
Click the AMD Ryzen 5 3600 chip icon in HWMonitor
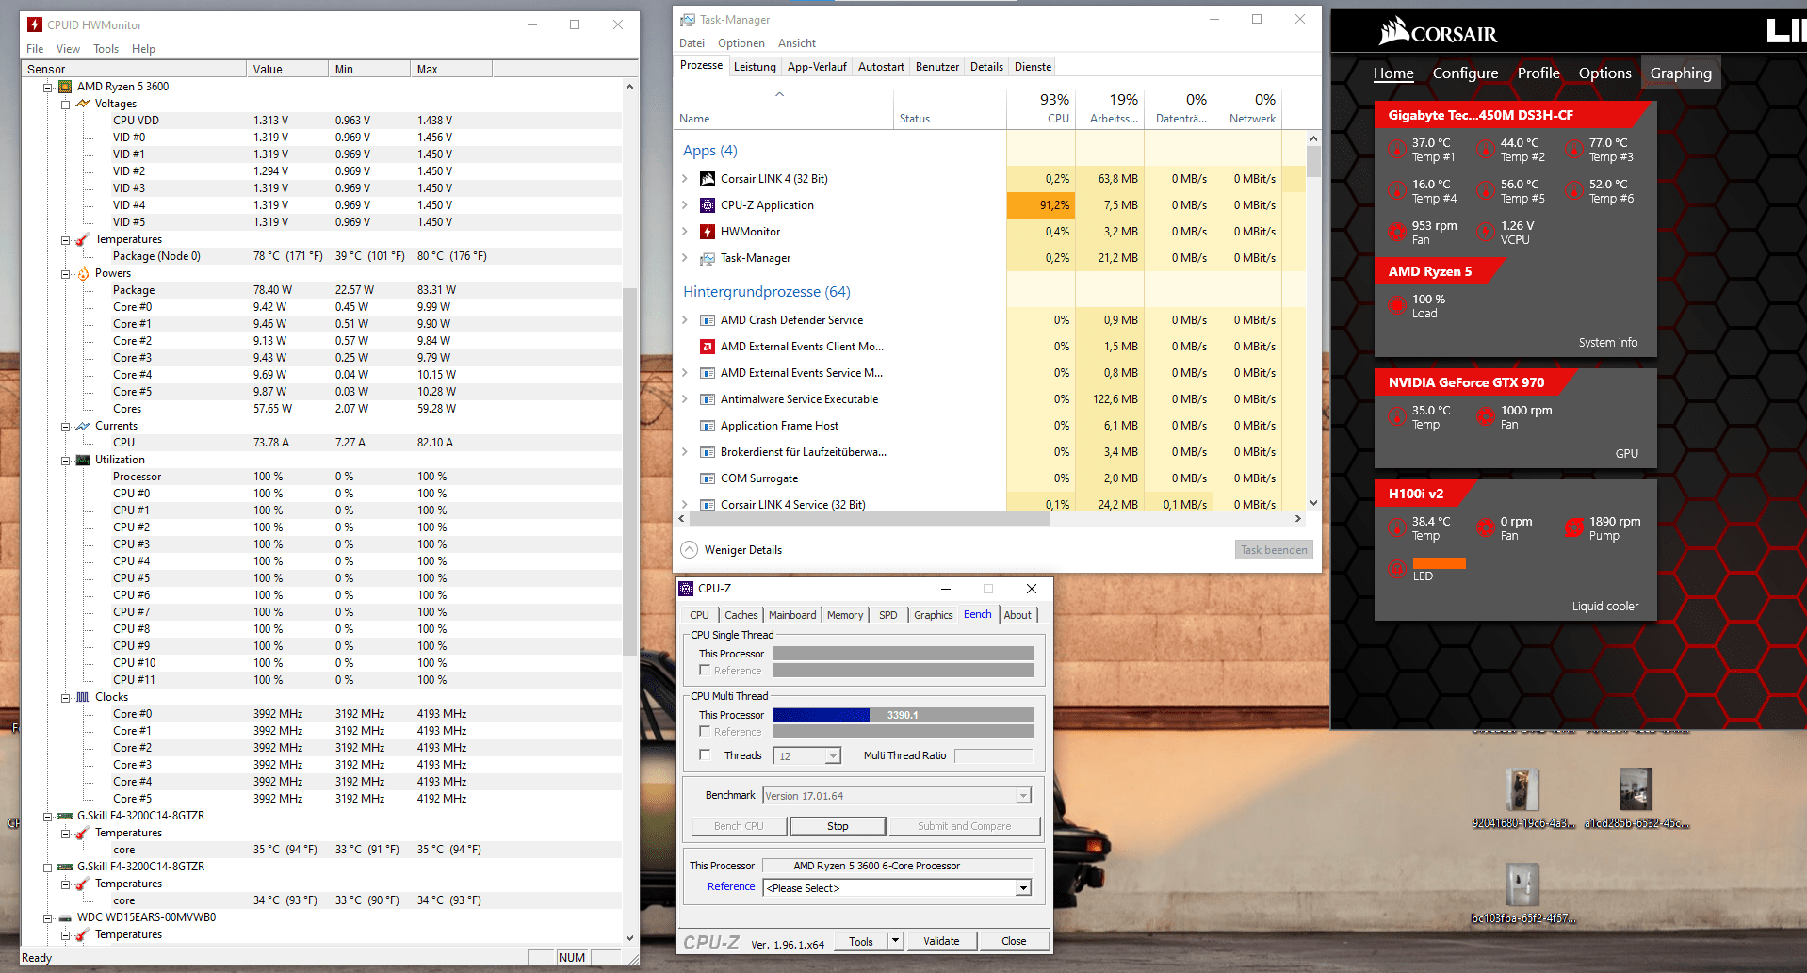click(x=65, y=87)
